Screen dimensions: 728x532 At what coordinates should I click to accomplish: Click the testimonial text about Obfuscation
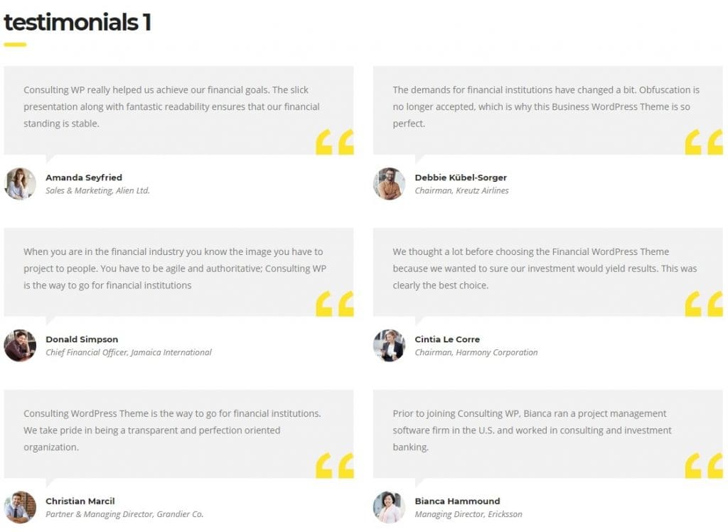click(x=546, y=107)
